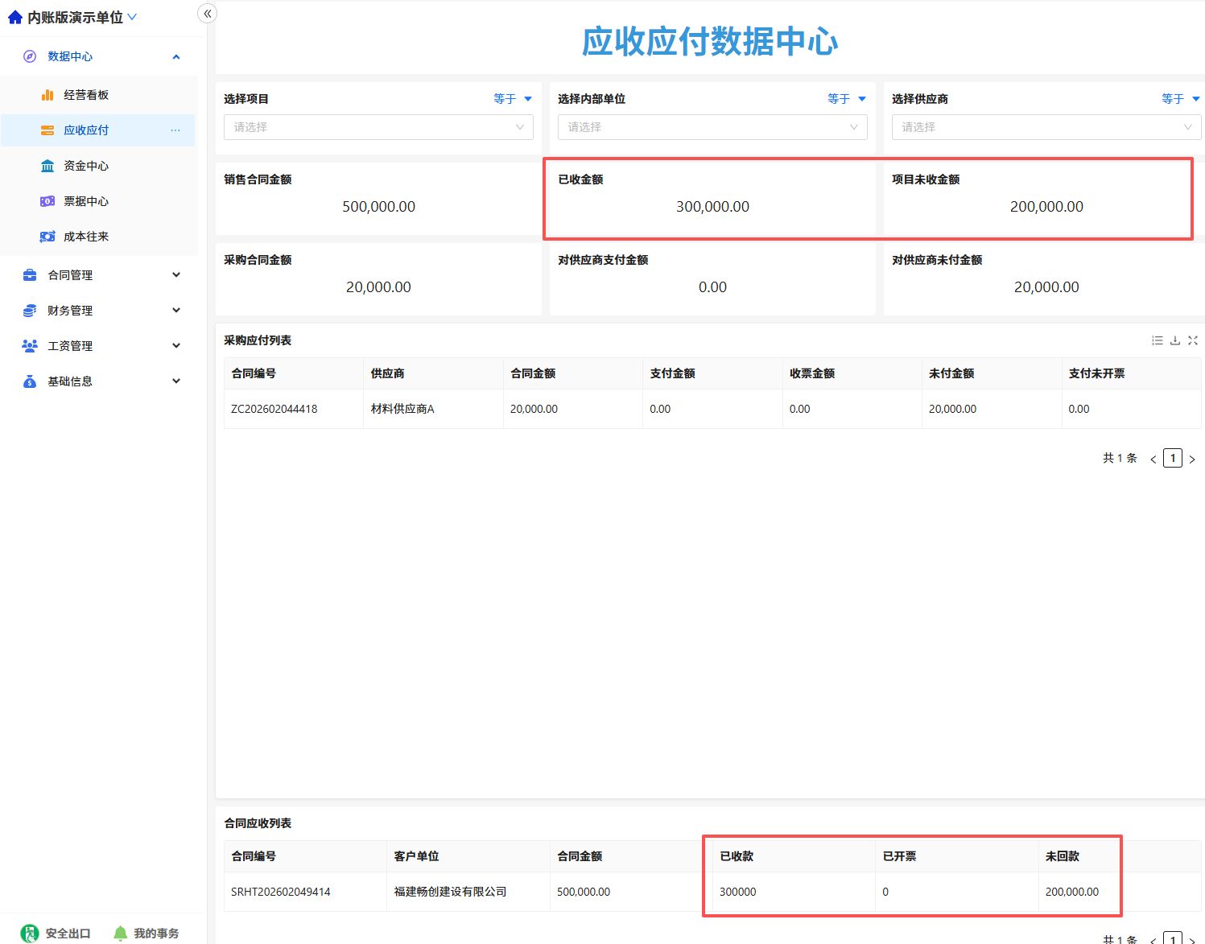Open the more options dots beside 应收应付
The width and height of the screenshot is (1205, 944).
(x=175, y=130)
